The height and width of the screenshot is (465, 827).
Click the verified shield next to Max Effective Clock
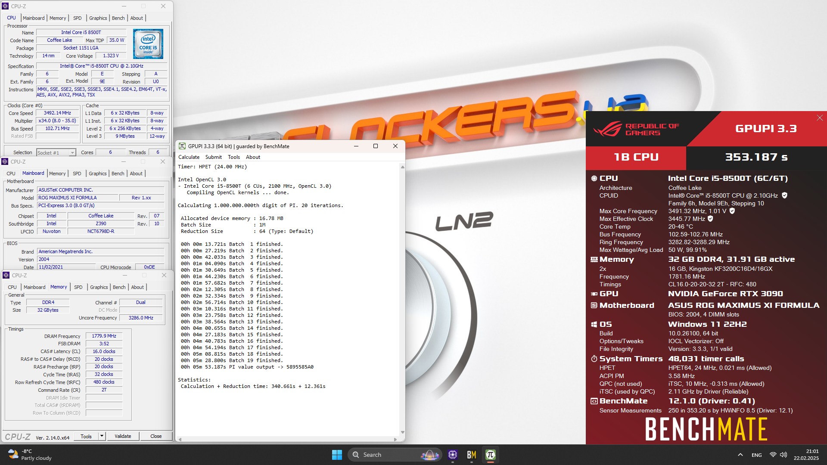[710, 219]
